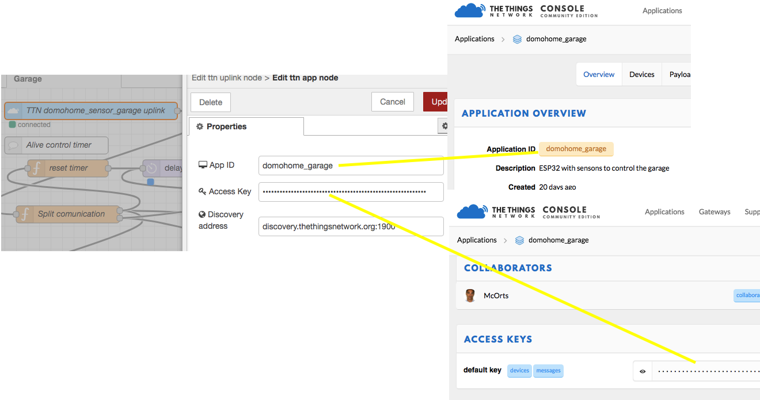
Task: Click the delay node clock icon
Action: tap(151, 168)
